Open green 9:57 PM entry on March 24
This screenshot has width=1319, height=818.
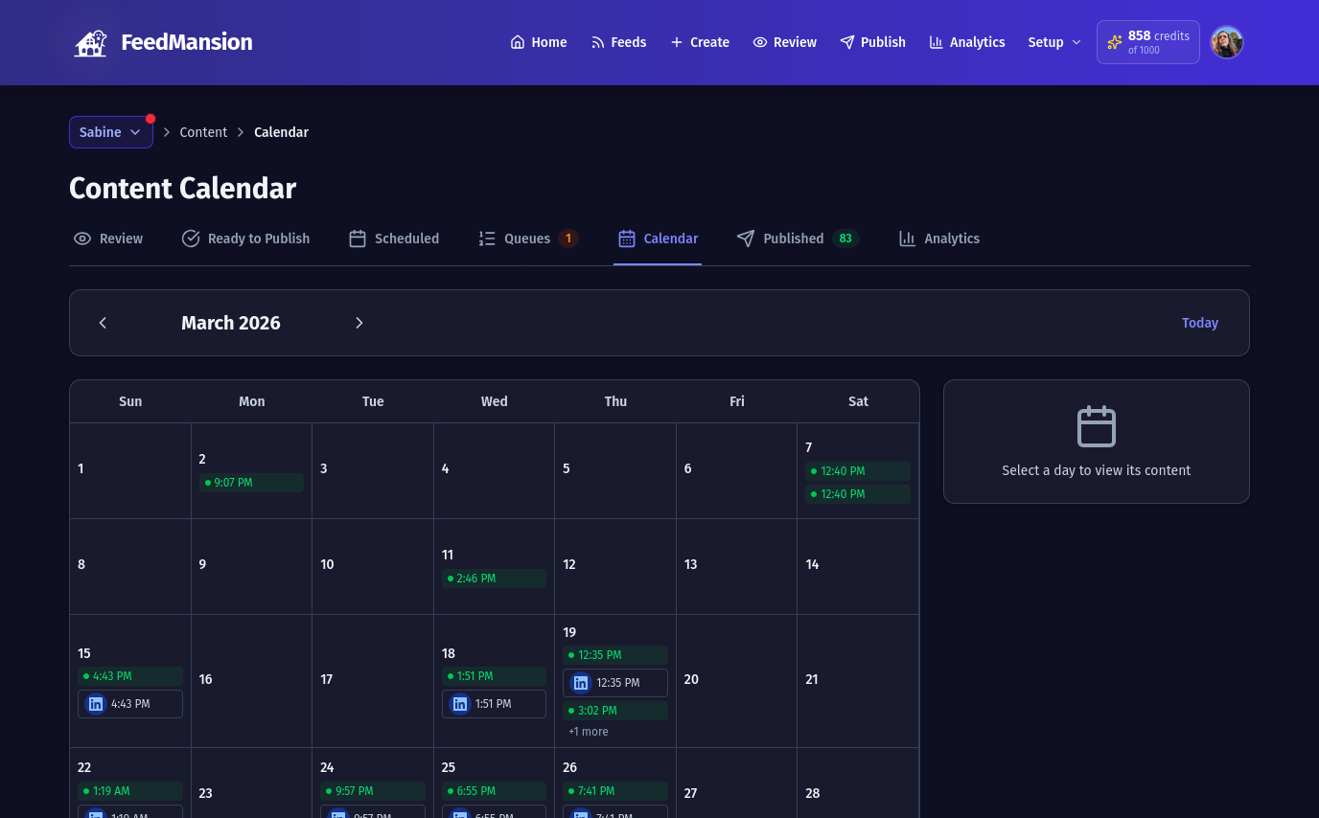(x=373, y=791)
